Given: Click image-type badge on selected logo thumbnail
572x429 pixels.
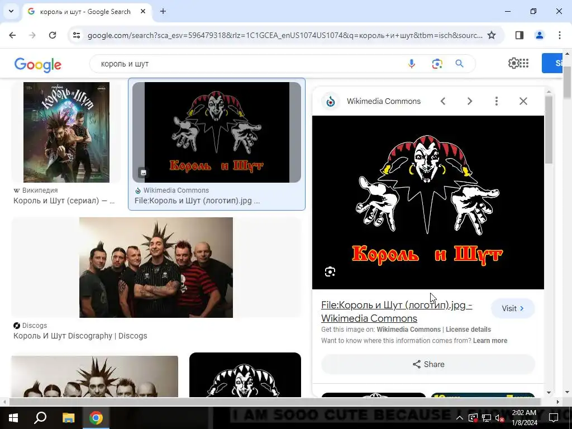Looking at the screenshot, I should click(x=143, y=172).
